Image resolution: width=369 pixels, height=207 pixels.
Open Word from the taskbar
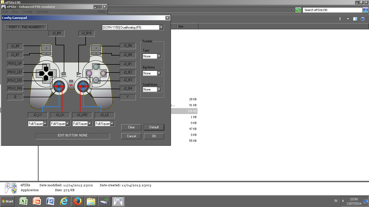click(51, 201)
